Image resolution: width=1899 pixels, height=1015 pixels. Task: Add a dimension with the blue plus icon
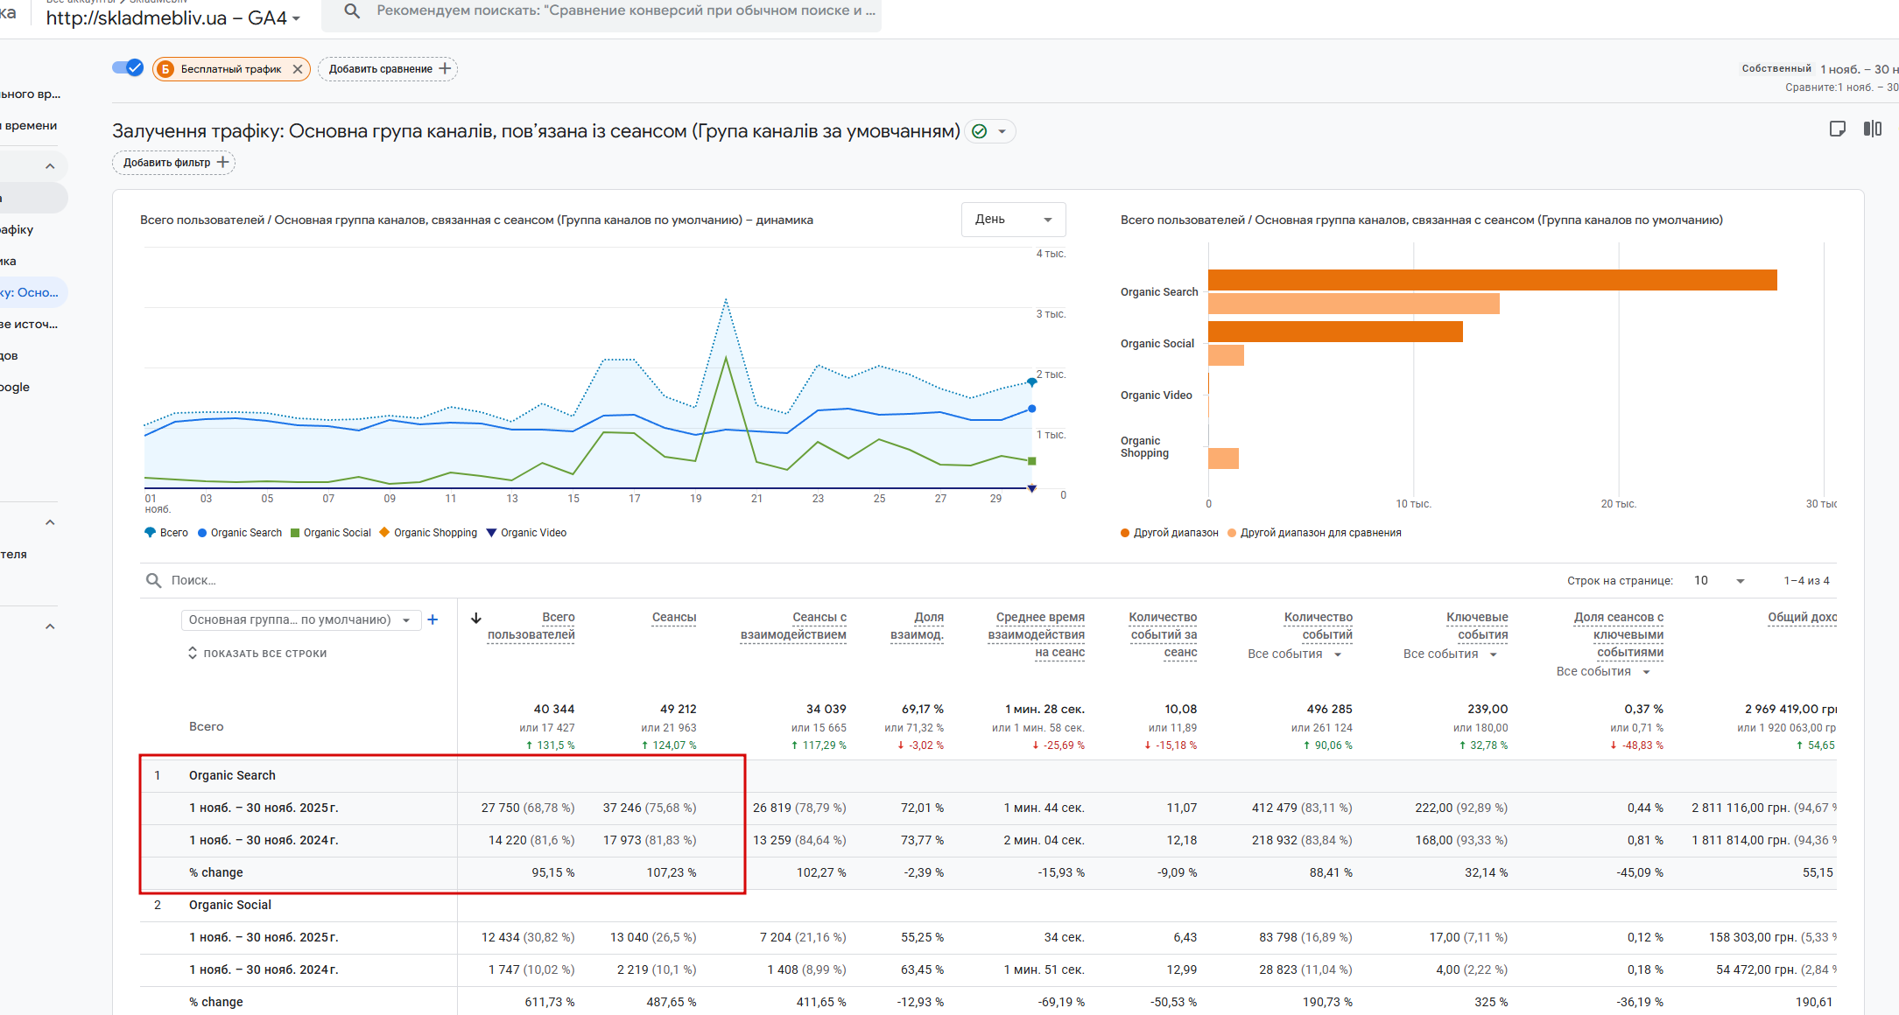433,619
